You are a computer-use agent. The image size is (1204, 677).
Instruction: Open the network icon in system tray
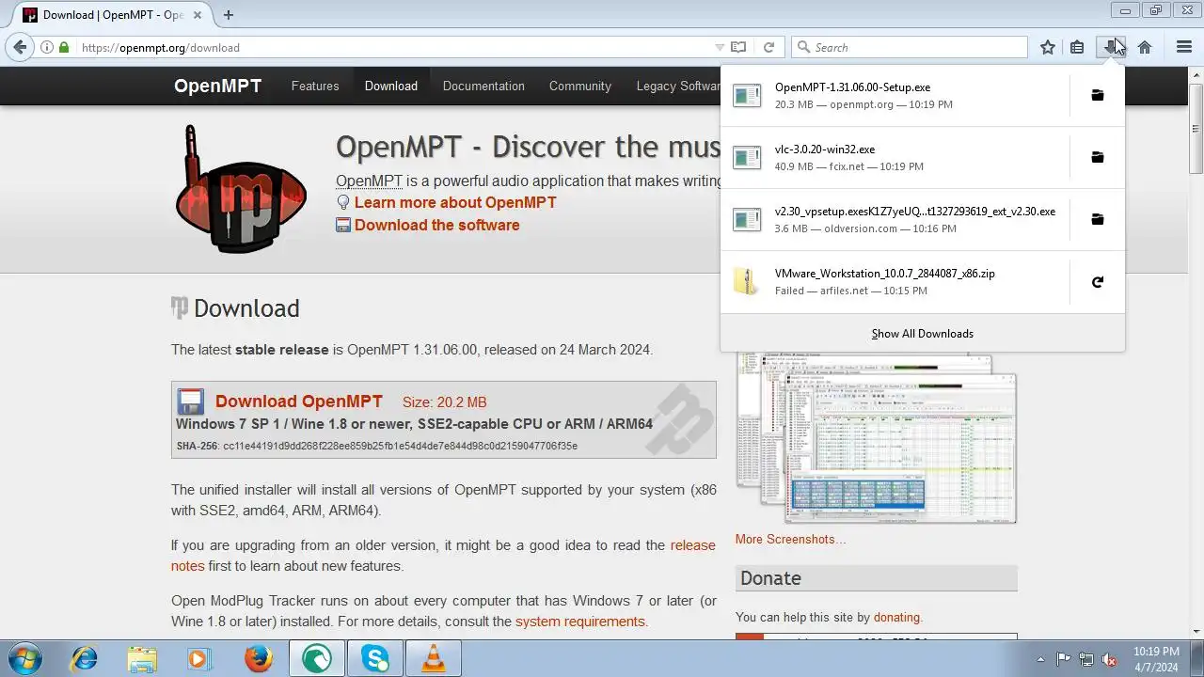pyautogui.click(x=1086, y=659)
